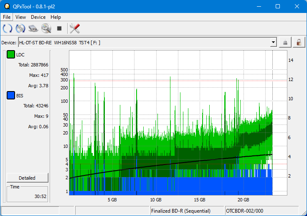Click the refresh device list icon

[8, 28]
